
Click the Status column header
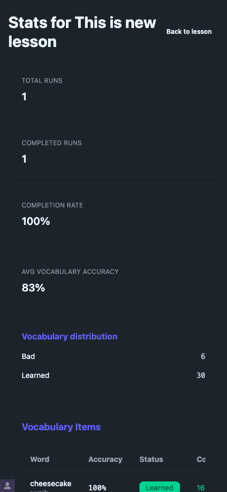coord(151,459)
